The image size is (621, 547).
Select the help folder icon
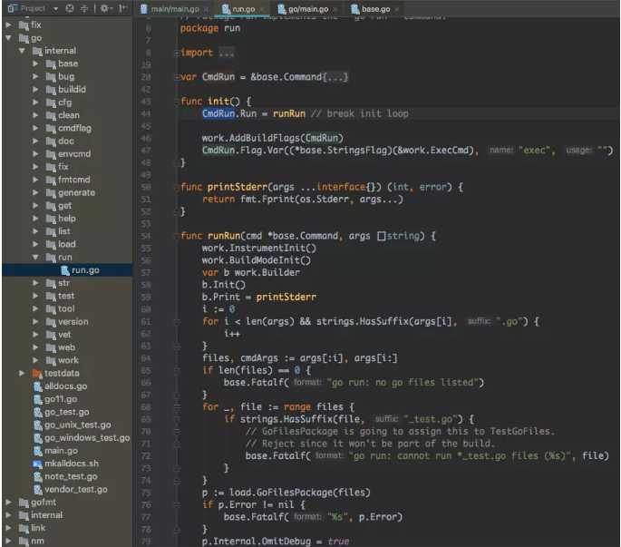51,219
